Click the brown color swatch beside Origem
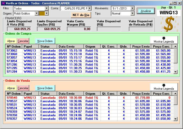183x129 pixels. click(42, 14)
